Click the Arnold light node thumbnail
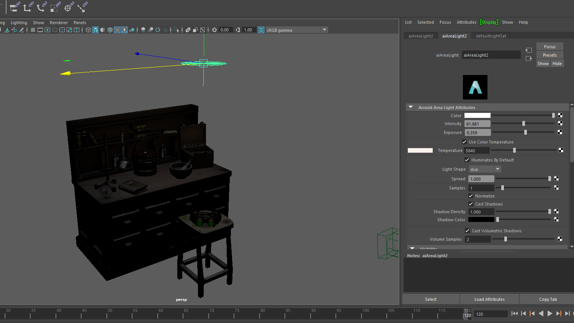The image size is (574, 323). click(475, 87)
